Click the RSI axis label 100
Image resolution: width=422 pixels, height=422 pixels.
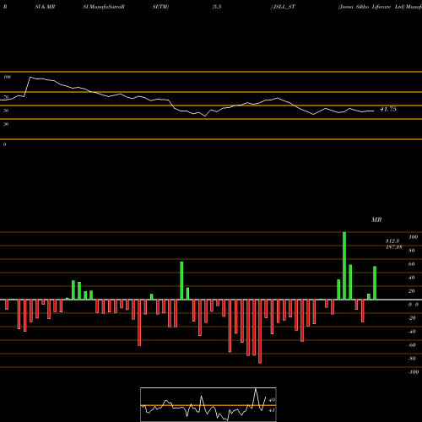coord(8,77)
